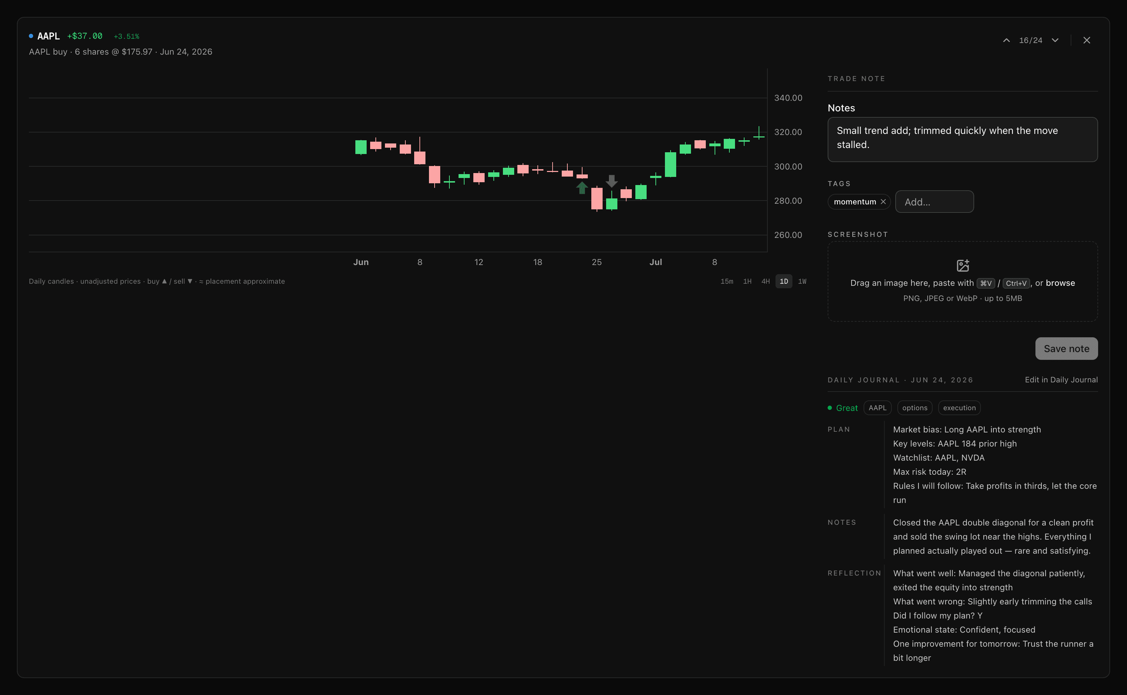
Task: Click the momentum tag label
Action: 855,202
